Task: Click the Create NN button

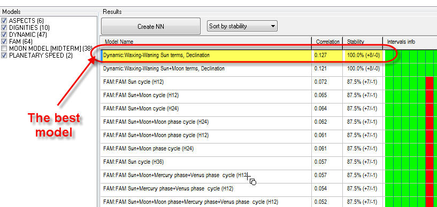Action: [x=151, y=26]
